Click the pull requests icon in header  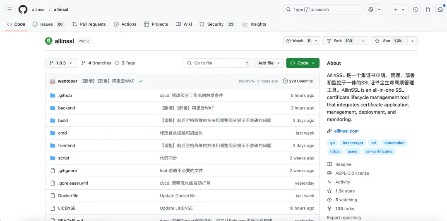pyautogui.click(x=428, y=10)
